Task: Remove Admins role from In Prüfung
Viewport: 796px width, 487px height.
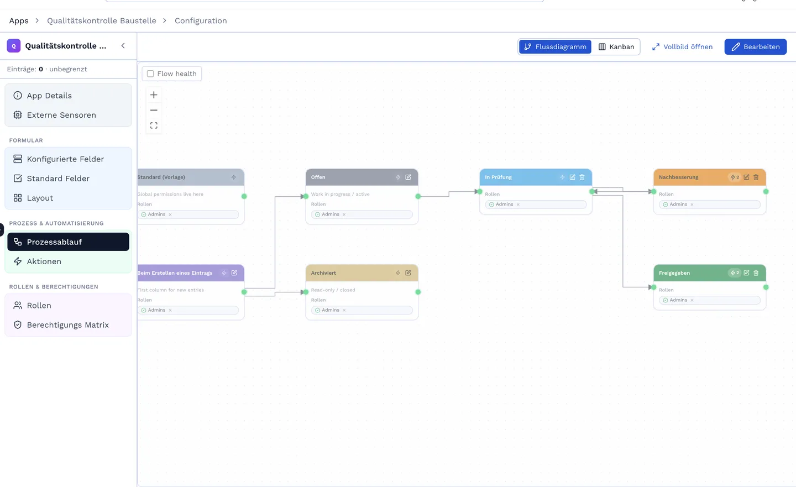Action: click(x=518, y=205)
